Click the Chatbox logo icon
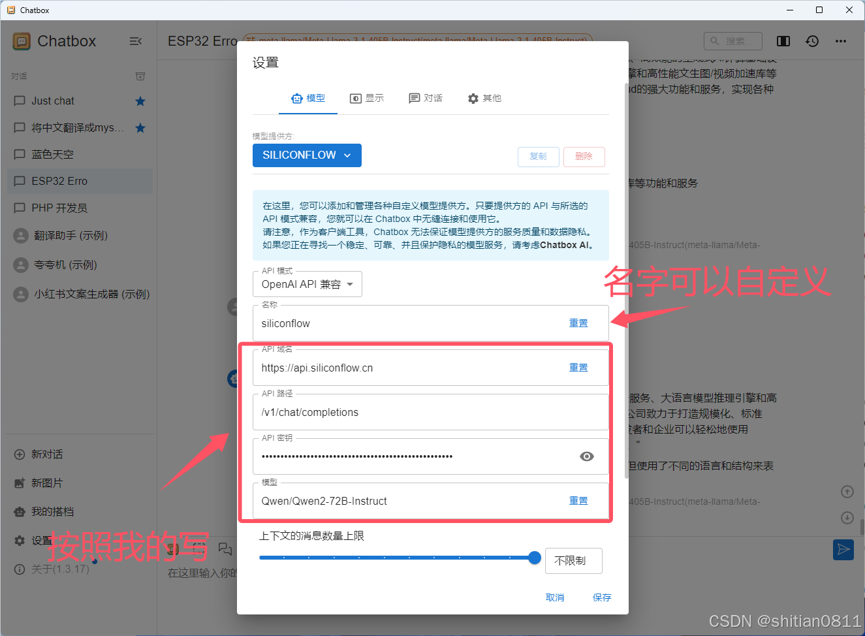 (x=22, y=41)
